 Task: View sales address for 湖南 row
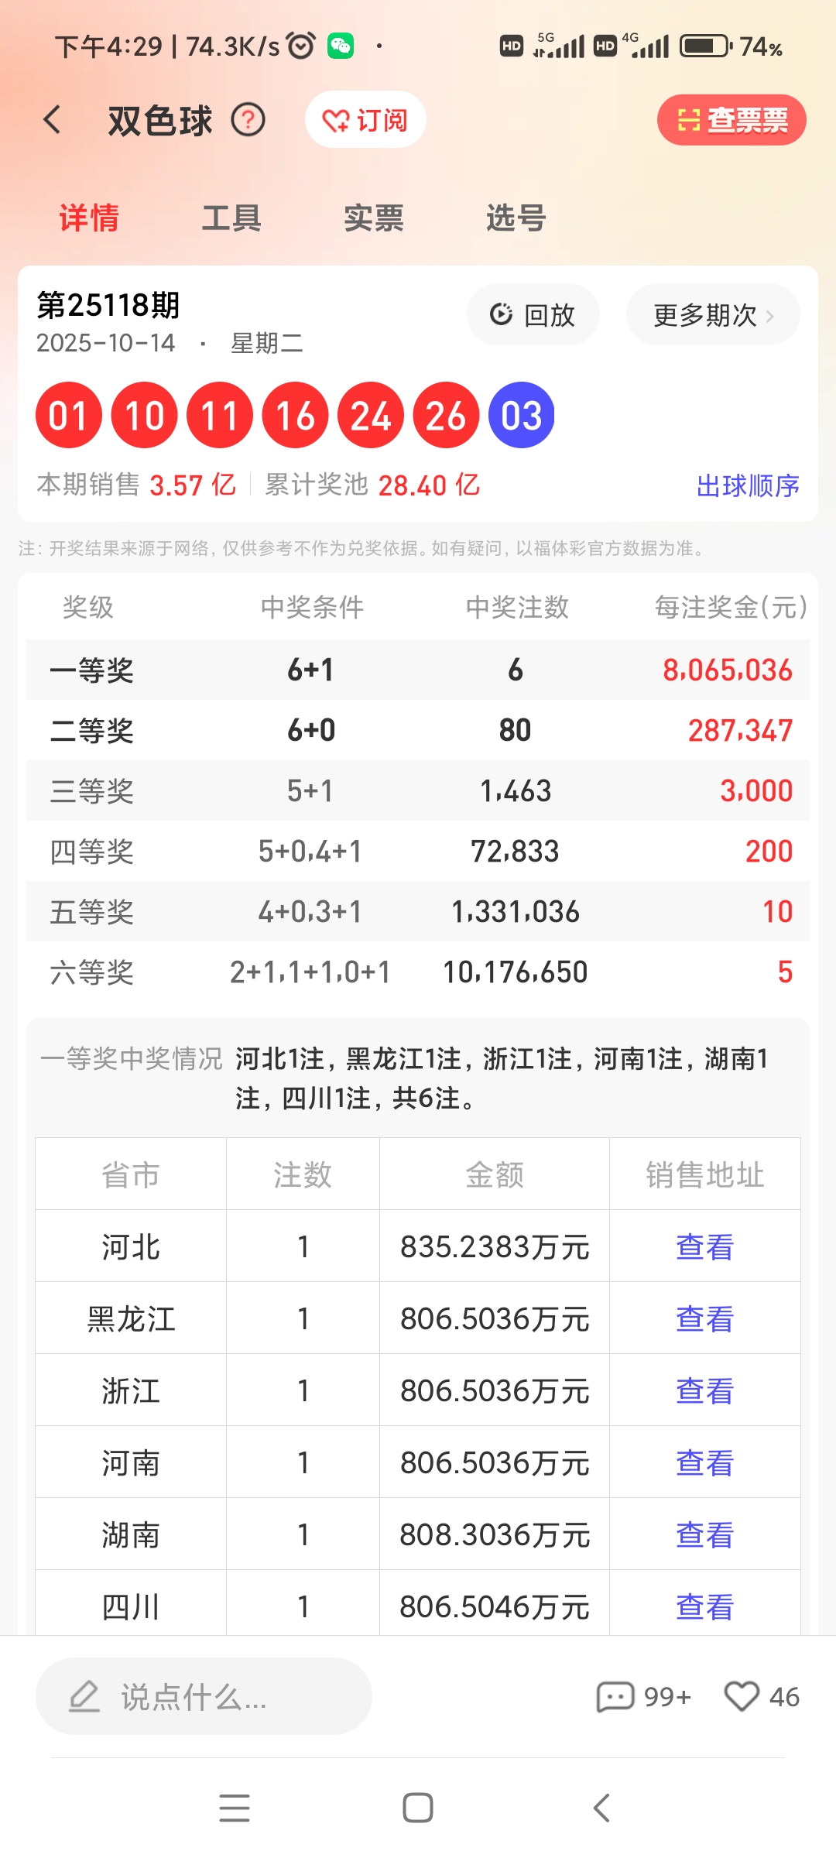[x=704, y=1535]
